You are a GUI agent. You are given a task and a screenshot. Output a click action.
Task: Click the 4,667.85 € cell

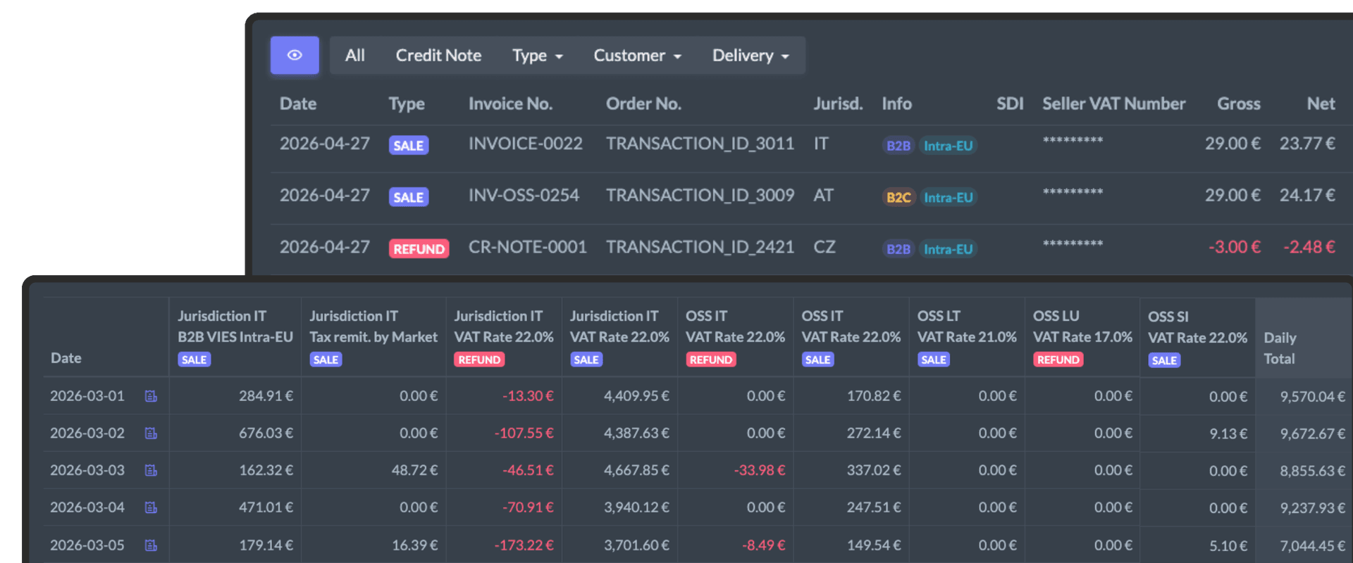point(636,470)
